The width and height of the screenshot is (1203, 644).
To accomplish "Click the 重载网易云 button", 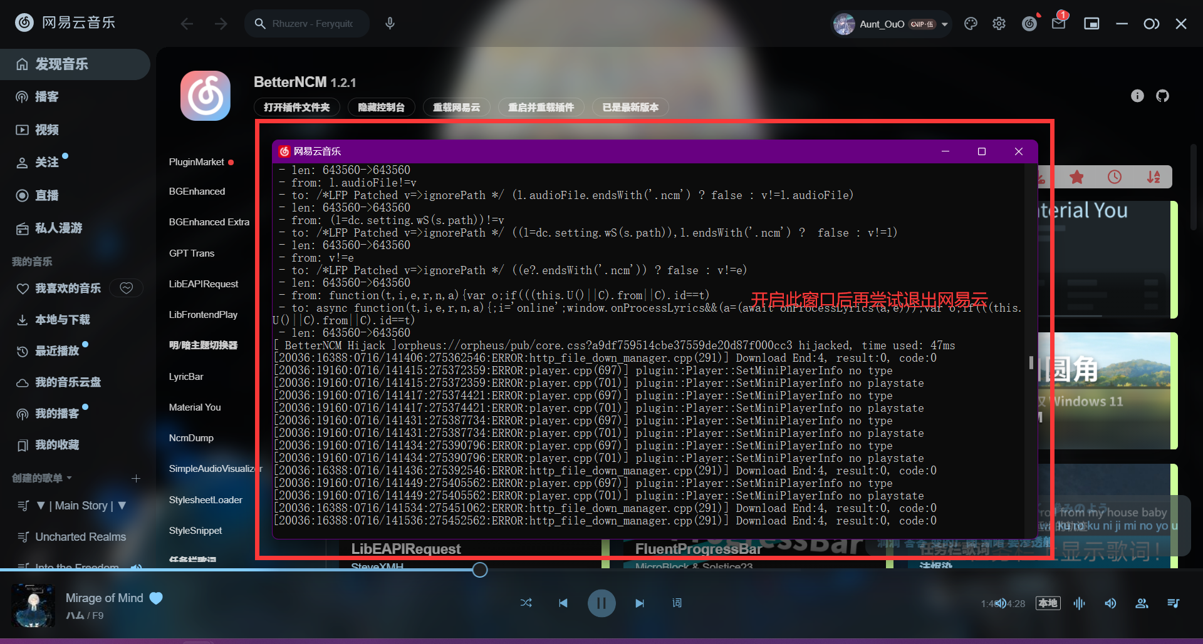I will point(457,107).
